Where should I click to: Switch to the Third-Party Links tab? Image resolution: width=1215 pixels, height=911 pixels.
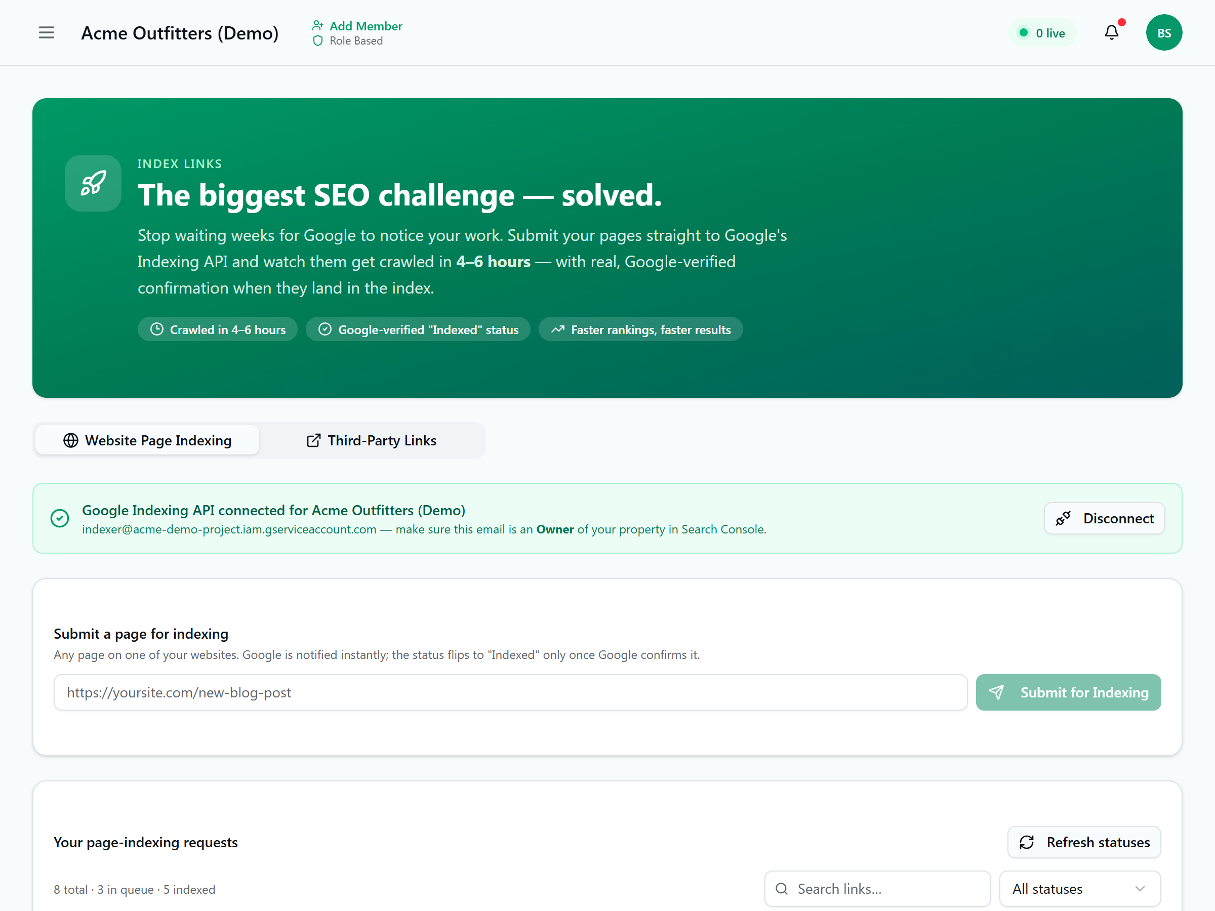[x=371, y=440]
